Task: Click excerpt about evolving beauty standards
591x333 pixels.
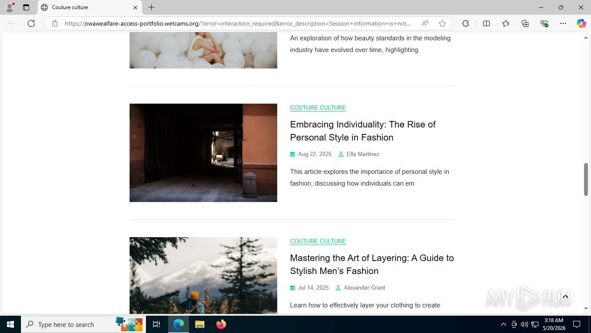Action: pyautogui.click(x=370, y=44)
